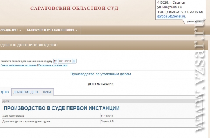
Task: Expand contact box via развернуть
Action: click(x=194, y=21)
